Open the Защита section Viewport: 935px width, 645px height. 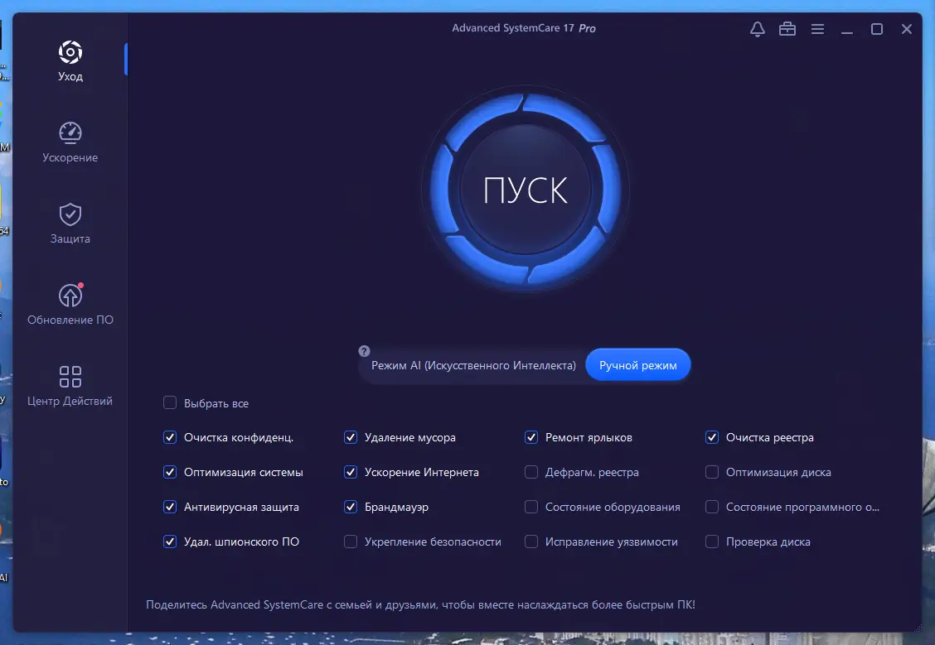click(70, 222)
